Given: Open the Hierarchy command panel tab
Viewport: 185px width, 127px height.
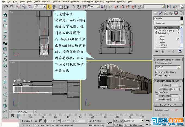Looking at the screenshot, I should (x=165, y=13).
